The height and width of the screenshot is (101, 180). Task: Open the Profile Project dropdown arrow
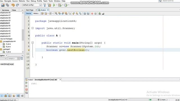[69, 5]
